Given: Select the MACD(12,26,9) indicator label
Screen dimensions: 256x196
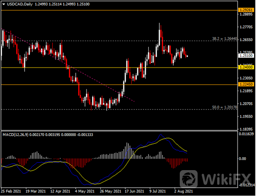Looking at the screenshot, I should (x=16, y=135).
